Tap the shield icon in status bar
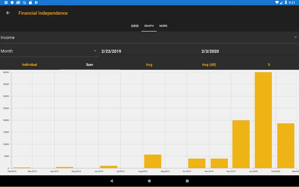The image size is (299, 187). pyautogui.click(x=12, y=2)
